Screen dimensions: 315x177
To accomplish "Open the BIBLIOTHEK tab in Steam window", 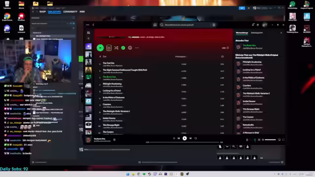I will coord(55,12).
